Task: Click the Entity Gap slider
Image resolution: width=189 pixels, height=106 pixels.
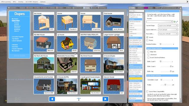Action: point(166,71)
